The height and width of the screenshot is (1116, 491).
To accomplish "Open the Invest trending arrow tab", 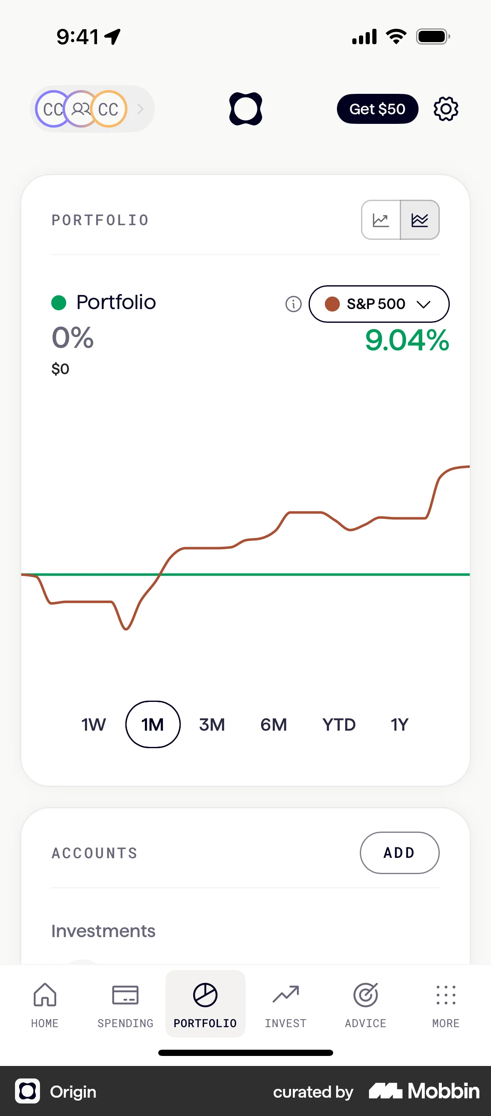I will [x=286, y=1003].
